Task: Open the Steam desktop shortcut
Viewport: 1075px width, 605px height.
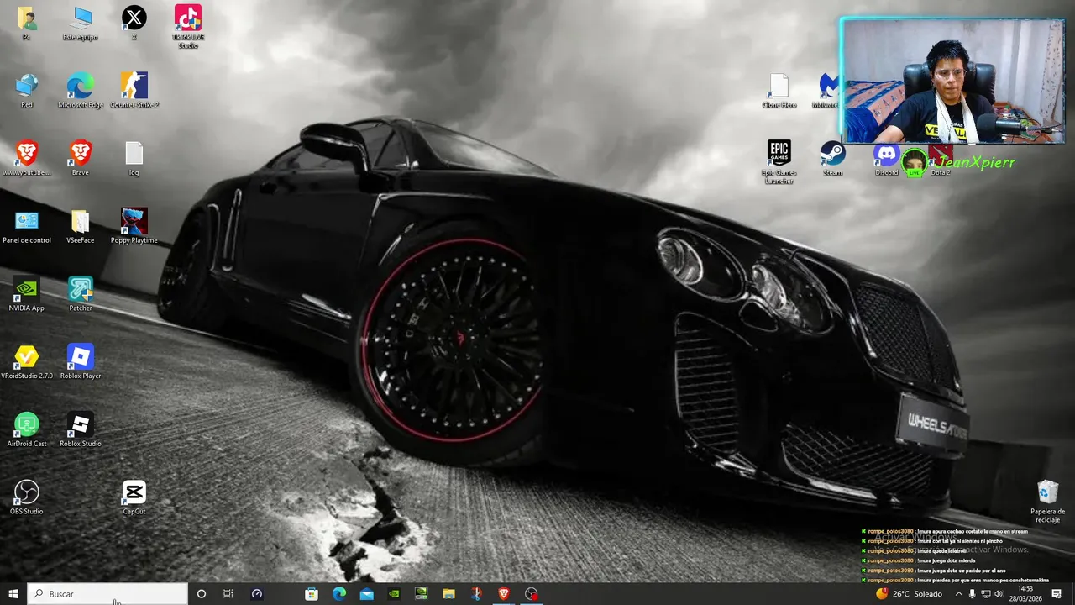Action: click(833, 159)
